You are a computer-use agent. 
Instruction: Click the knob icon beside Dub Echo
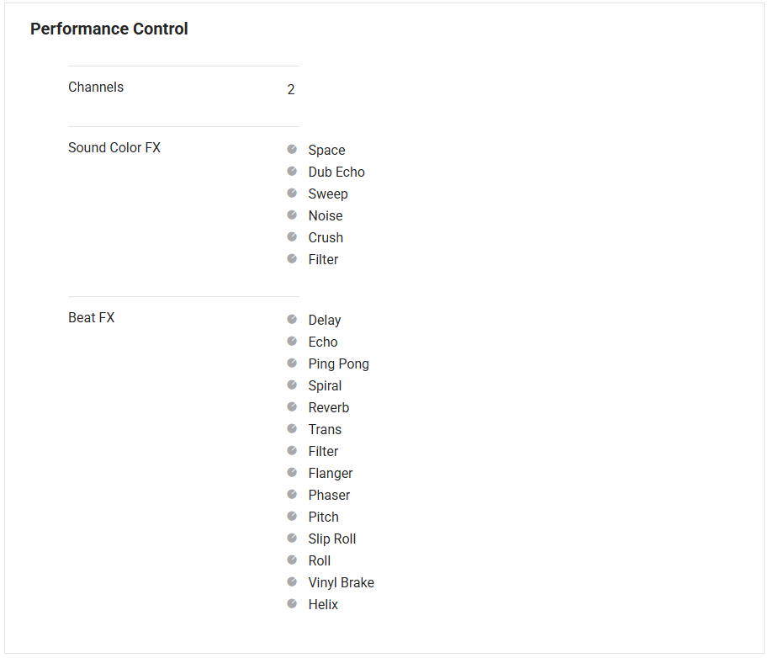pyautogui.click(x=292, y=171)
